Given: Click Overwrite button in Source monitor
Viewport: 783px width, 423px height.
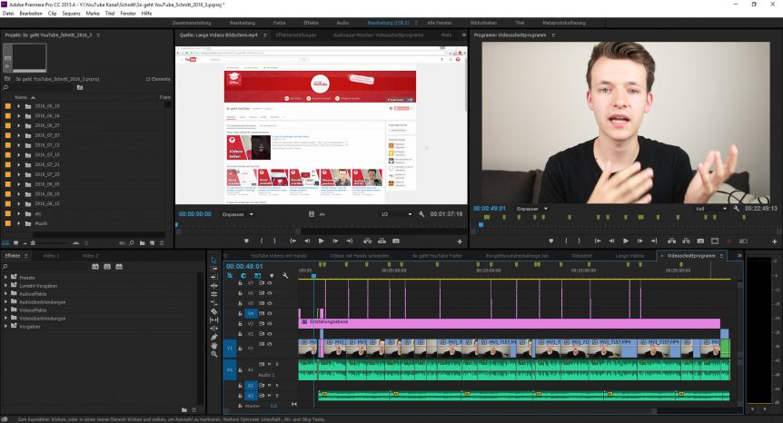Looking at the screenshot, I should click(x=382, y=241).
